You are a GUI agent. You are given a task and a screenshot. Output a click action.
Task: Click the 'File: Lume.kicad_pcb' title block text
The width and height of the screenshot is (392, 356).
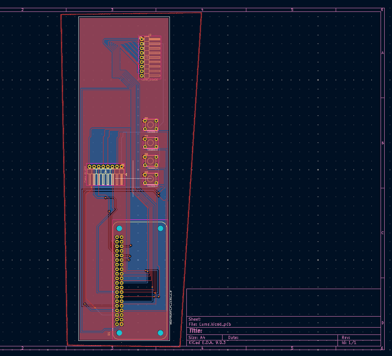(x=210, y=324)
